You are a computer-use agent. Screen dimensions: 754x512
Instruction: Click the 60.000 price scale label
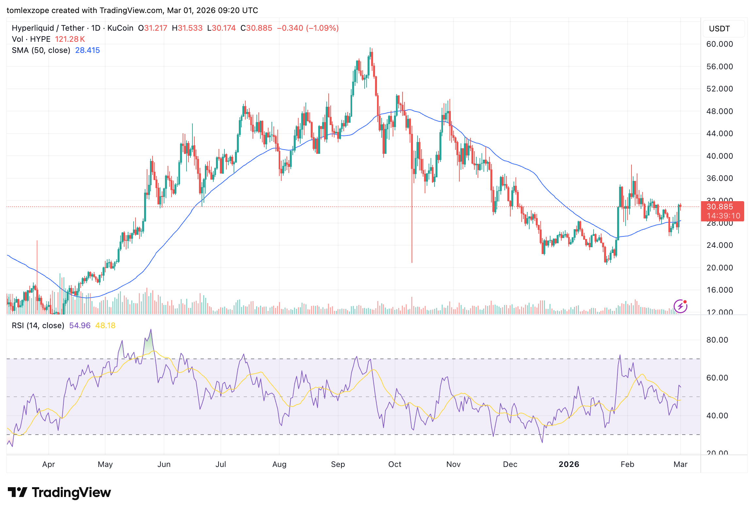click(719, 44)
